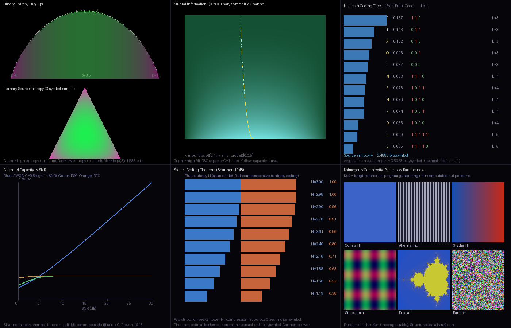This screenshot has width=511, height=328.
Task: Click the code 1 1 1 1 1 for symbol L
Action: 419,134
